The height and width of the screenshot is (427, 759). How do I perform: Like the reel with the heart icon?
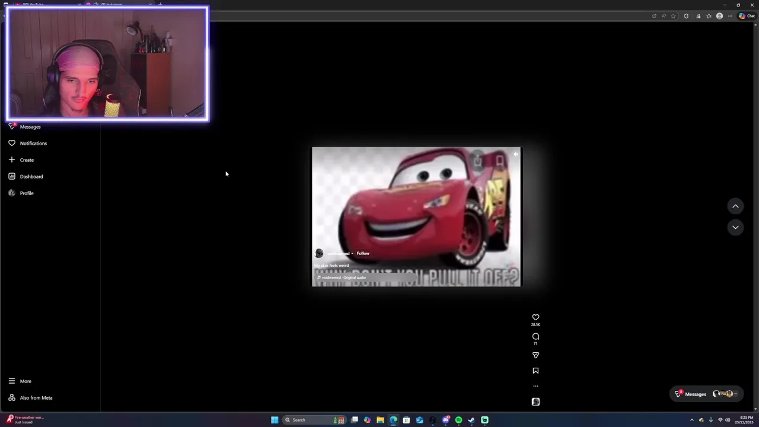point(535,317)
